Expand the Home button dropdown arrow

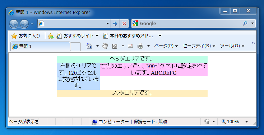97,46
